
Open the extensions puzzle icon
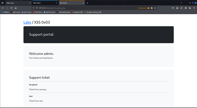point(182,8)
